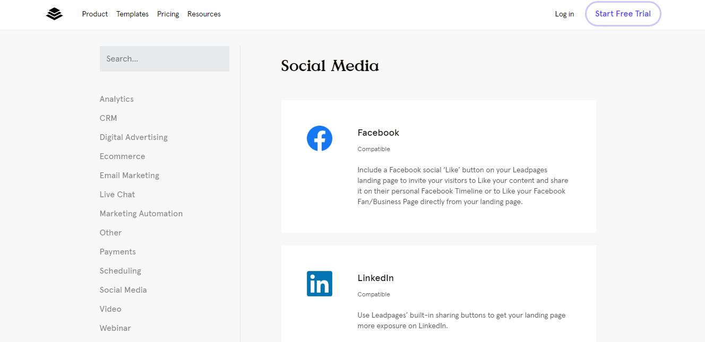The width and height of the screenshot is (705, 342).
Task: Open the Resources navigation menu
Action: click(x=204, y=14)
